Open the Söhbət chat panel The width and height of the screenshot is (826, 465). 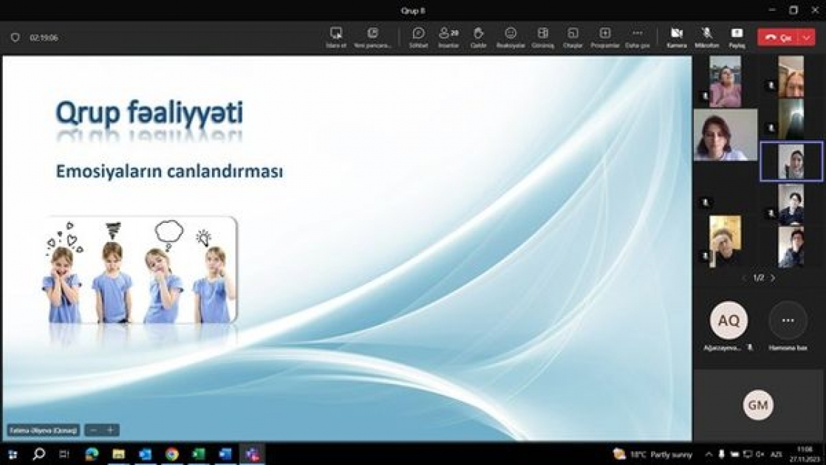(x=418, y=37)
